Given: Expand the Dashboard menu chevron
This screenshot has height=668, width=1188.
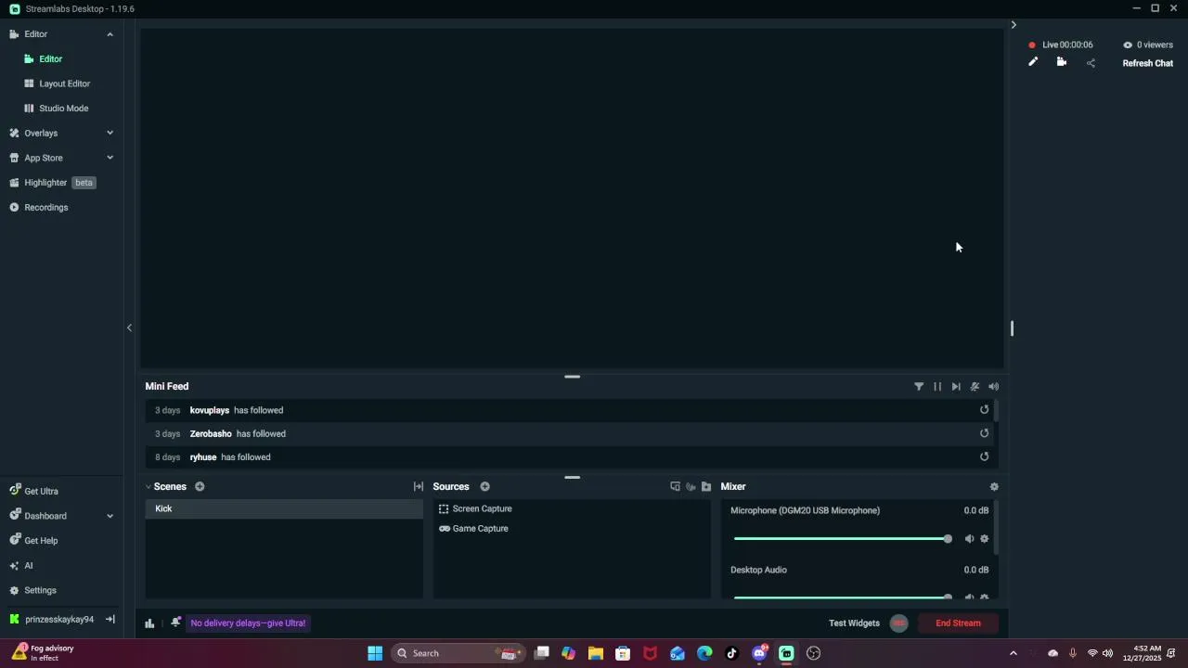Looking at the screenshot, I should pyautogui.click(x=110, y=516).
